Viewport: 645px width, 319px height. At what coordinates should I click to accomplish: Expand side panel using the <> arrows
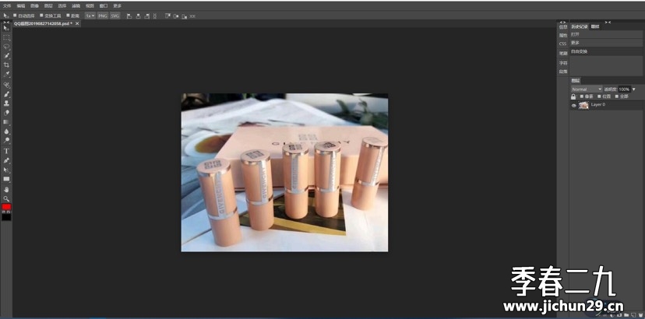point(562,23)
